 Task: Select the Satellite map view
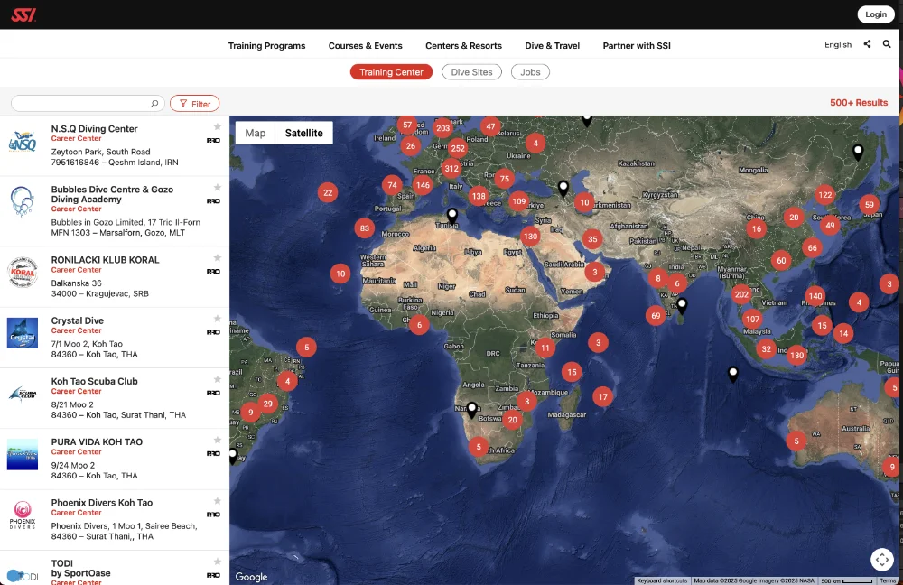[304, 133]
